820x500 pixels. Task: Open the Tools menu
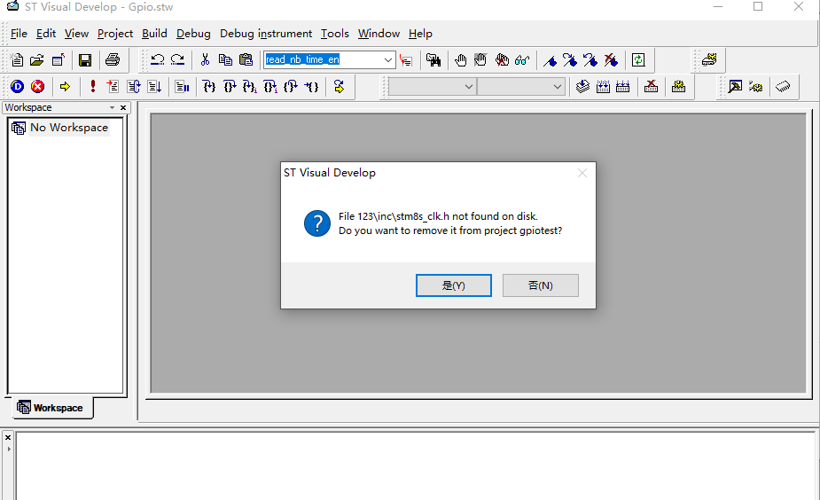(x=335, y=34)
